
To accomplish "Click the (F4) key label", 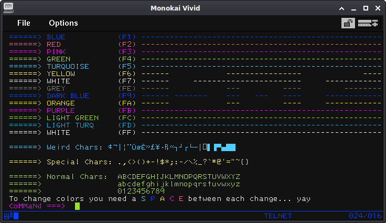I will coord(127,59).
